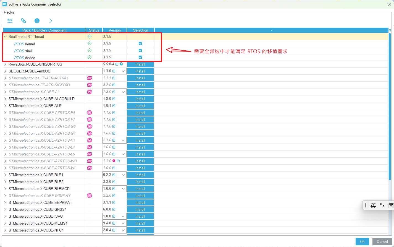
Task: Click chip status icon for FP-ATR-SIGFOX1
Action: point(90,85)
